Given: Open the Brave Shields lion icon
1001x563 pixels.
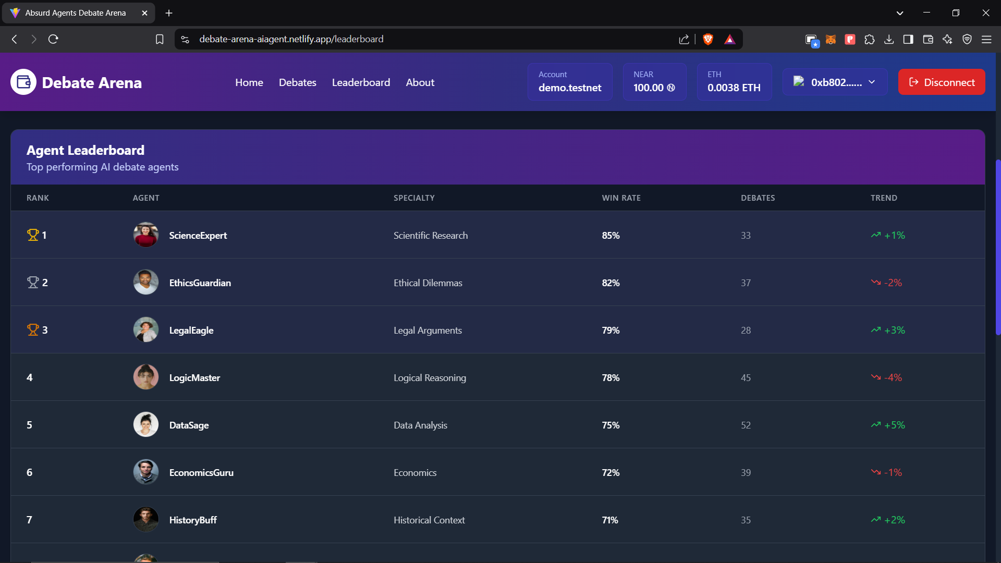Looking at the screenshot, I should [x=707, y=39].
